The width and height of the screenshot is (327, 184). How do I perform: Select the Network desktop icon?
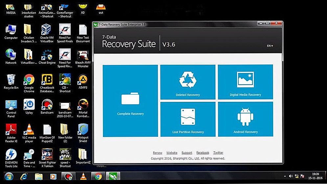click(11, 57)
